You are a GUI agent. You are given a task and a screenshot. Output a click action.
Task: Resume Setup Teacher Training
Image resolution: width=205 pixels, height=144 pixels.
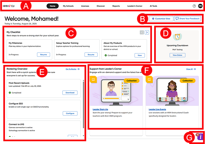point(91,54)
